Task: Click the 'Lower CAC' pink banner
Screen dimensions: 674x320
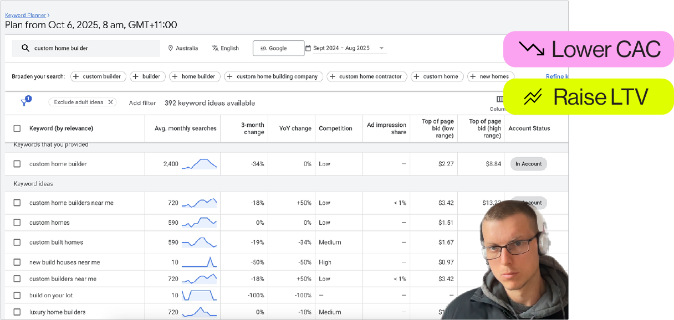Action: (x=589, y=49)
